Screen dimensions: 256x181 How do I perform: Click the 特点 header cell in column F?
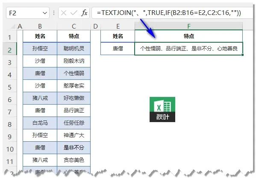tap(188, 36)
